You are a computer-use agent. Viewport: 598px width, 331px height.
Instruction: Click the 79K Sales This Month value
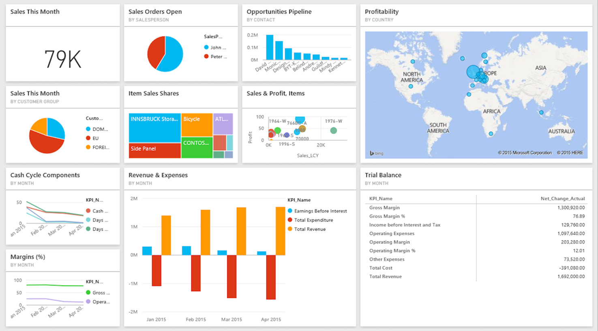[62, 59]
